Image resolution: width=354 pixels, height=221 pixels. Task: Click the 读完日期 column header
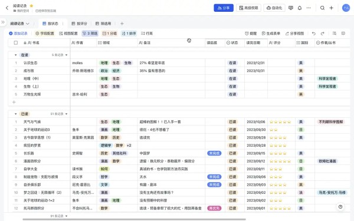coord(256,42)
